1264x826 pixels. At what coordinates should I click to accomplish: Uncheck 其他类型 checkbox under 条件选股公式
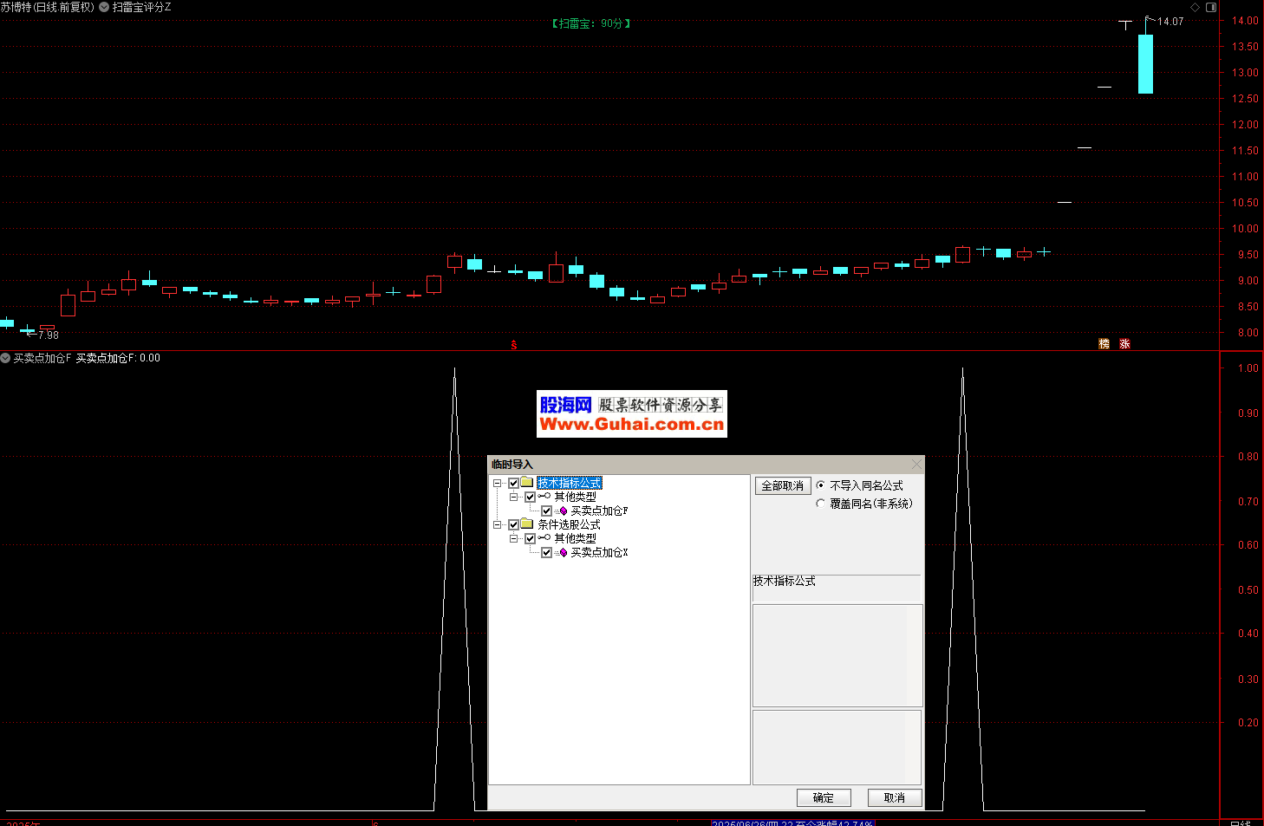click(x=530, y=538)
